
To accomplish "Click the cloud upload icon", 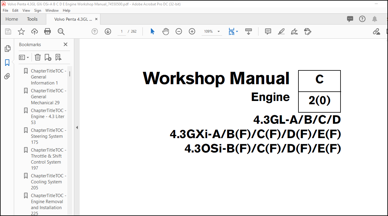I will click(35, 31).
